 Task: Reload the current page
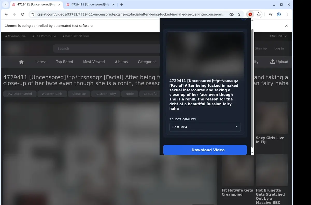[x=23, y=15]
